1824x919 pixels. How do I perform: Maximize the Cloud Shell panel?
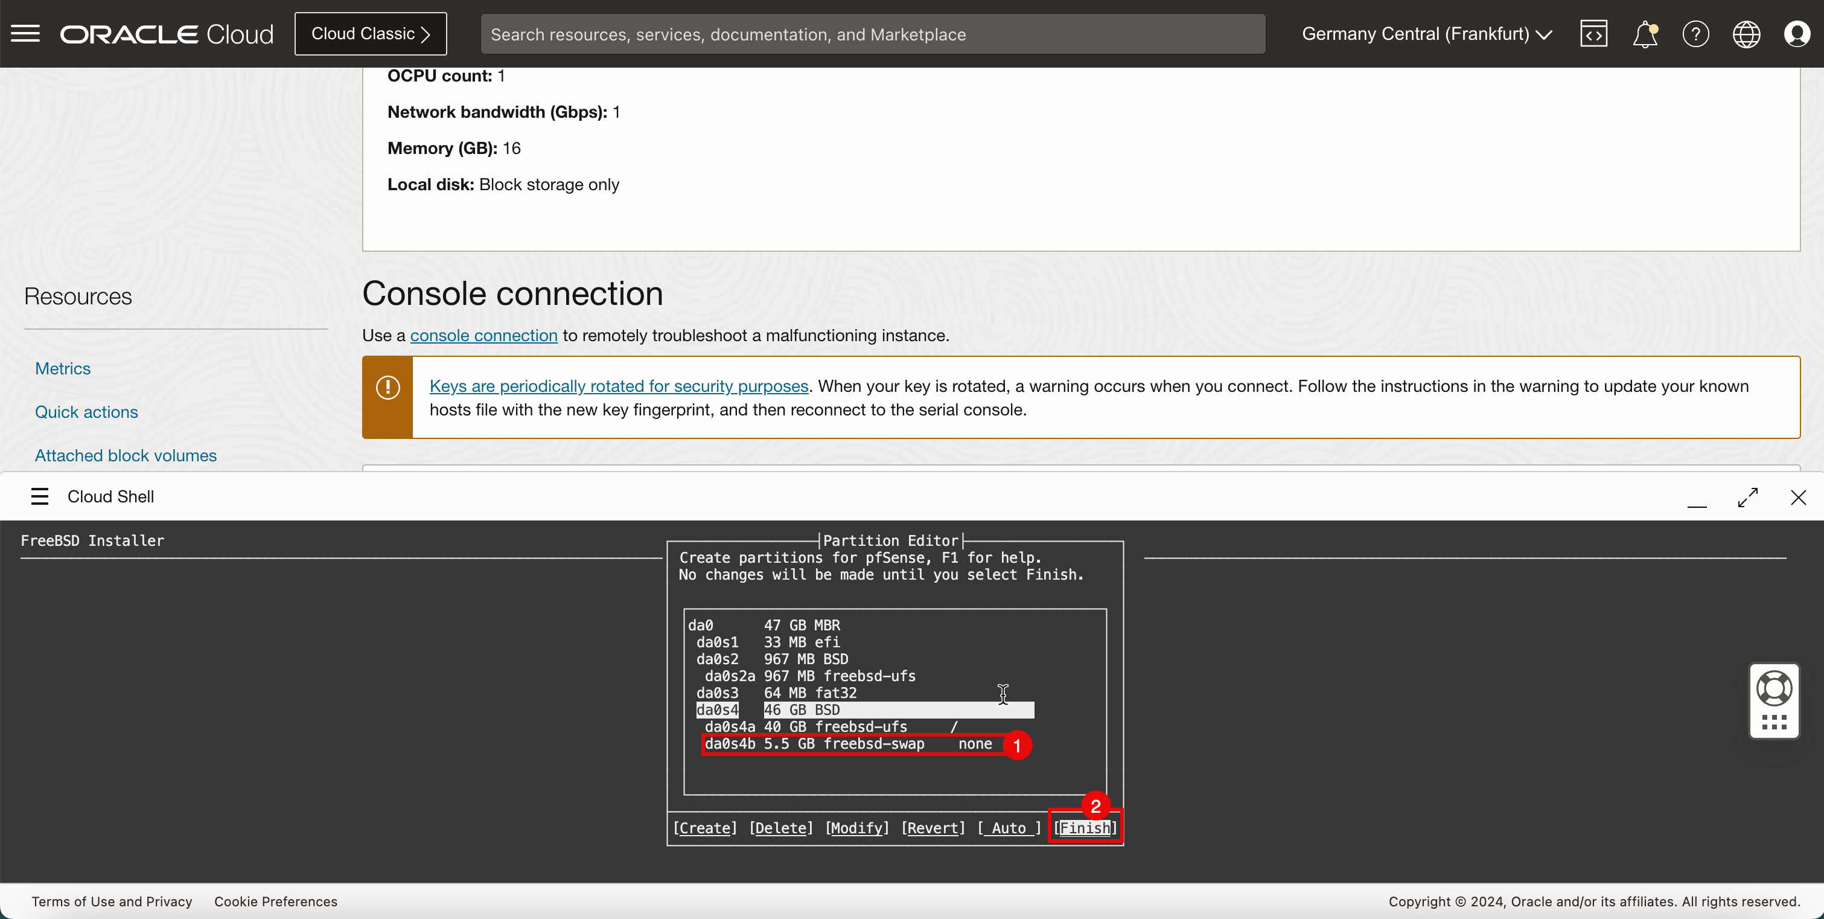1747,498
